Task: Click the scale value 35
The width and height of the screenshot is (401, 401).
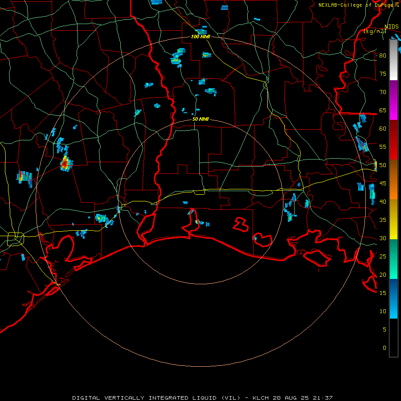Action: (x=383, y=220)
